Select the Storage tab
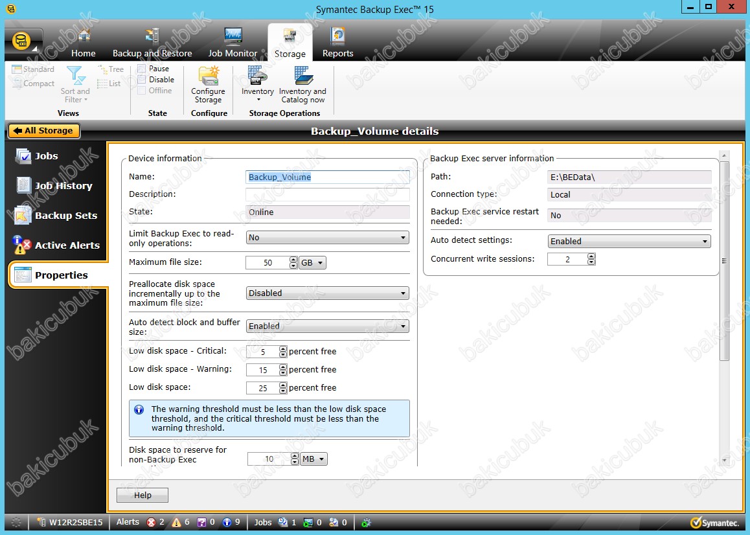750x535 pixels. click(290, 43)
